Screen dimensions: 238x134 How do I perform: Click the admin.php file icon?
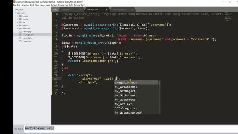click(20, 32)
